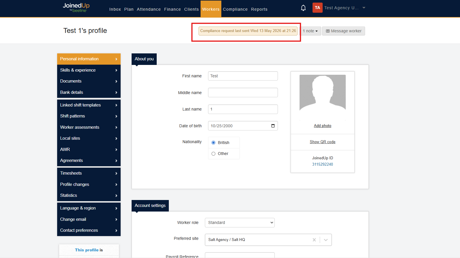This screenshot has height=258, width=460.
Task: Expand the Test Agency user menu arrow
Action: [x=364, y=8]
